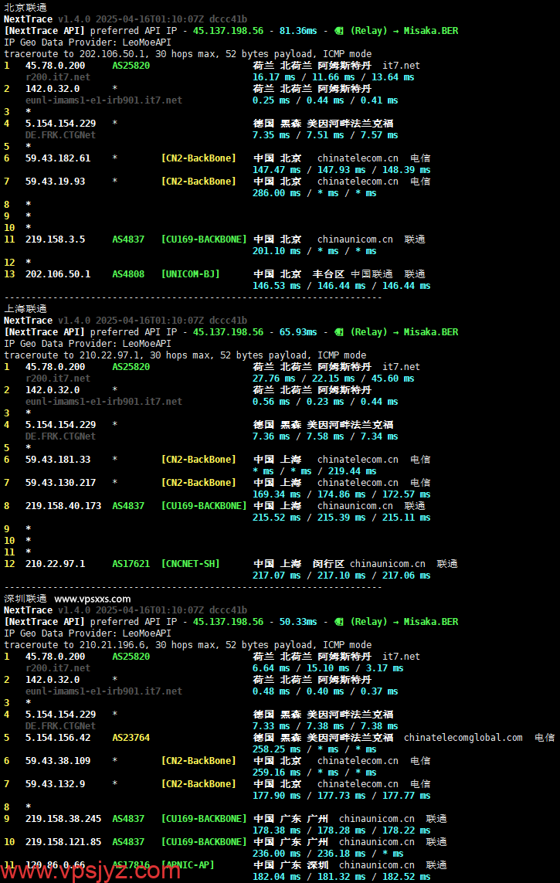Select the 177.90 ms latency value
560x883 pixels.
point(277,796)
